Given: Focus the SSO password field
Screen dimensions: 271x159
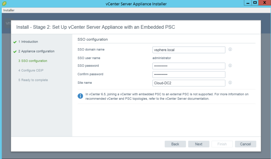Looking at the screenshot, I should pos(189,66).
